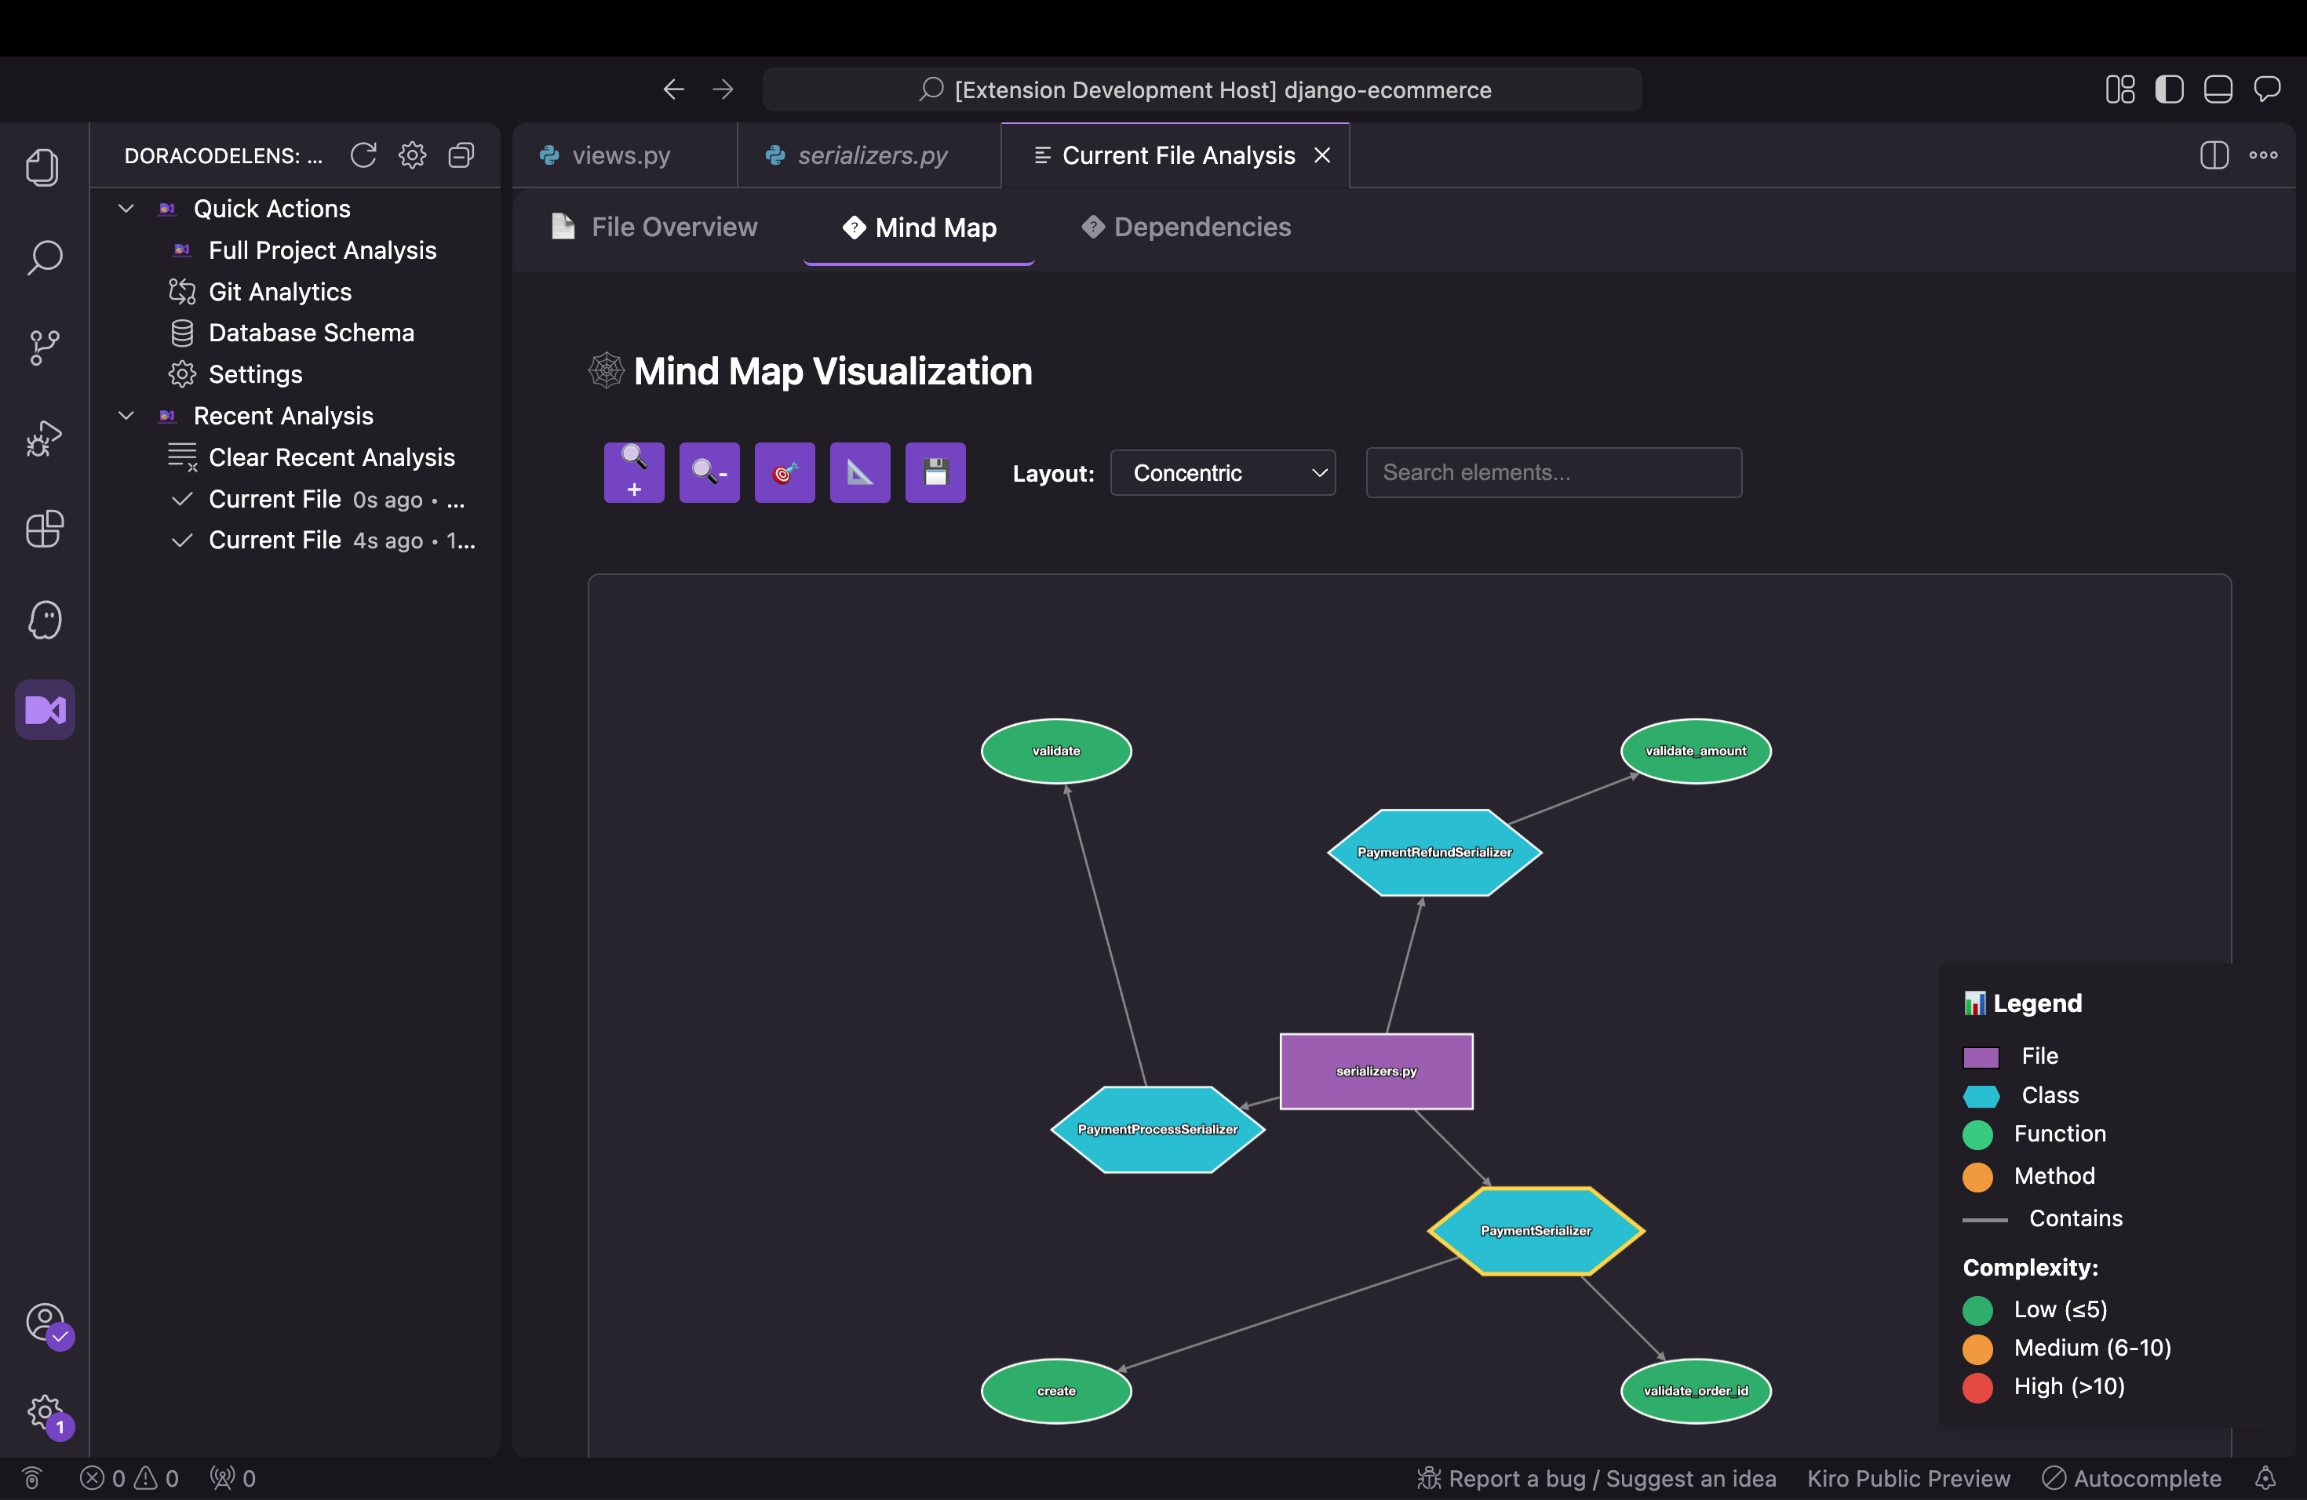The image size is (2307, 1500).
Task: Click Report a bug / Suggest an idea
Action: pyautogui.click(x=1597, y=1478)
